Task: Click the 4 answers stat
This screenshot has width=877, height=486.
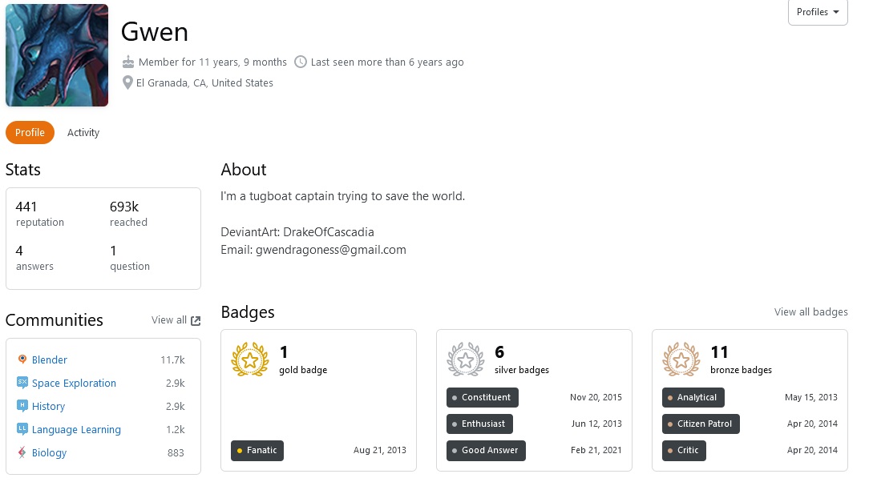Action: (x=34, y=258)
